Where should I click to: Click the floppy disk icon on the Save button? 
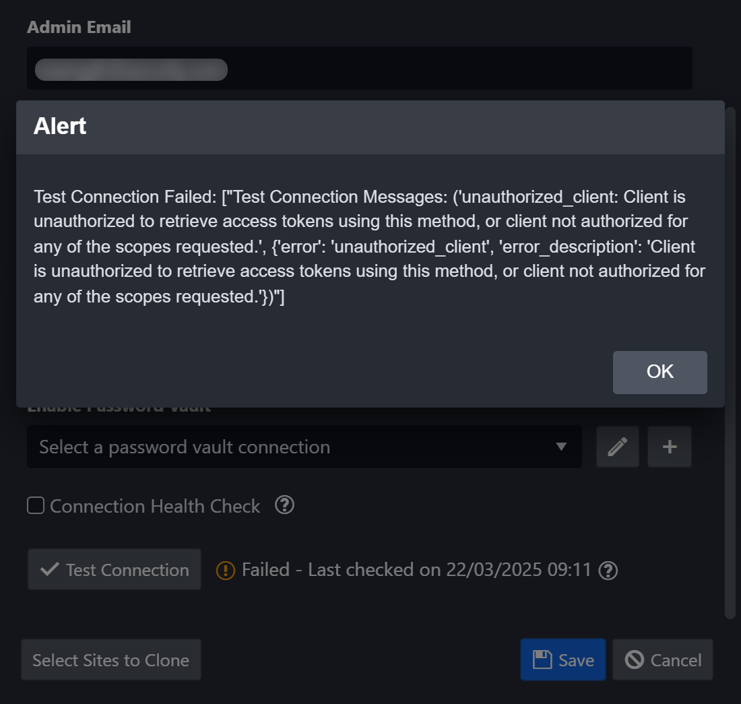pyautogui.click(x=542, y=660)
